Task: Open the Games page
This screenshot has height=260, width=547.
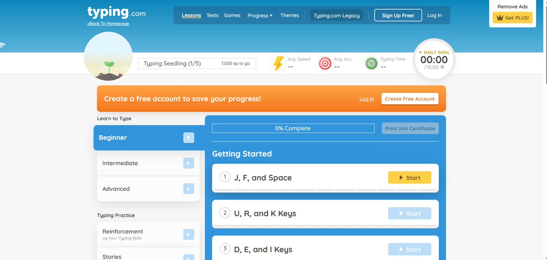Action: tap(232, 16)
